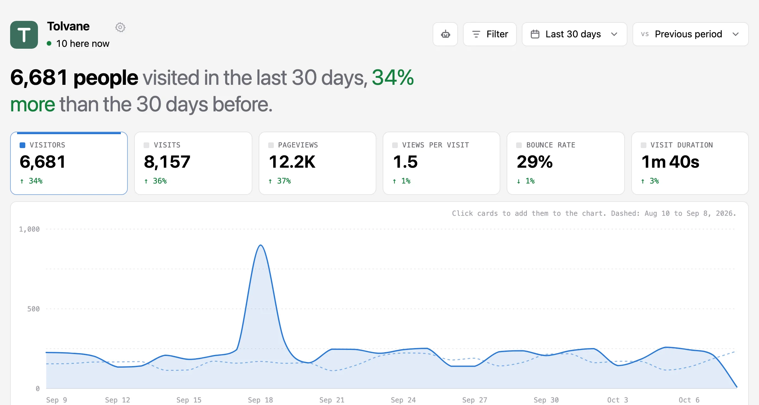Select the Views Per Visit card
Image resolution: width=759 pixels, height=405 pixels.
click(x=441, y=163)
